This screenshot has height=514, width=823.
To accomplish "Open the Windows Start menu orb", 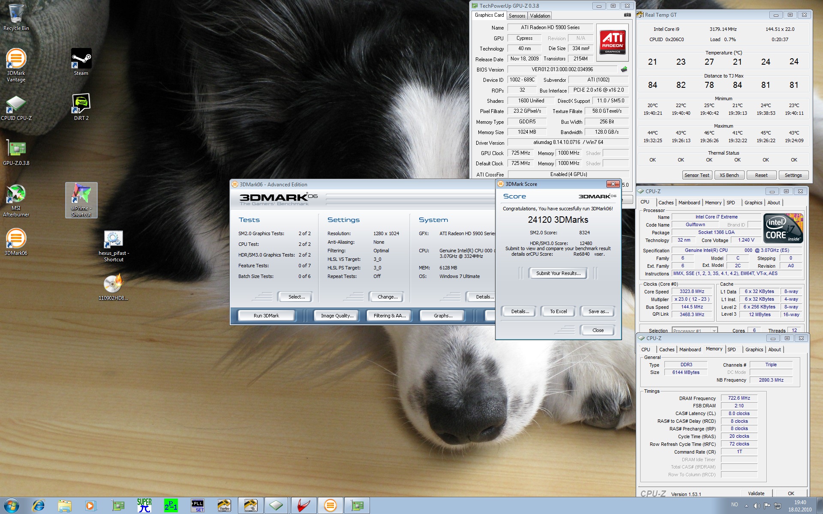I will [12, 506].
